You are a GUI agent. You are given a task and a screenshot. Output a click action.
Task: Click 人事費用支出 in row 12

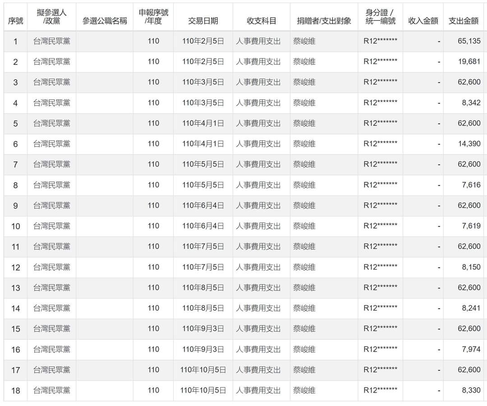tap(258, 267)
